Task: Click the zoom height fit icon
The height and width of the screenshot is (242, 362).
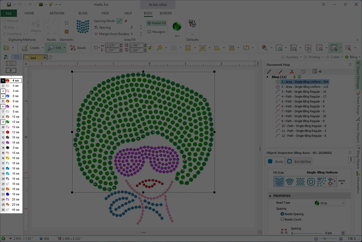Action: (294, 48)
